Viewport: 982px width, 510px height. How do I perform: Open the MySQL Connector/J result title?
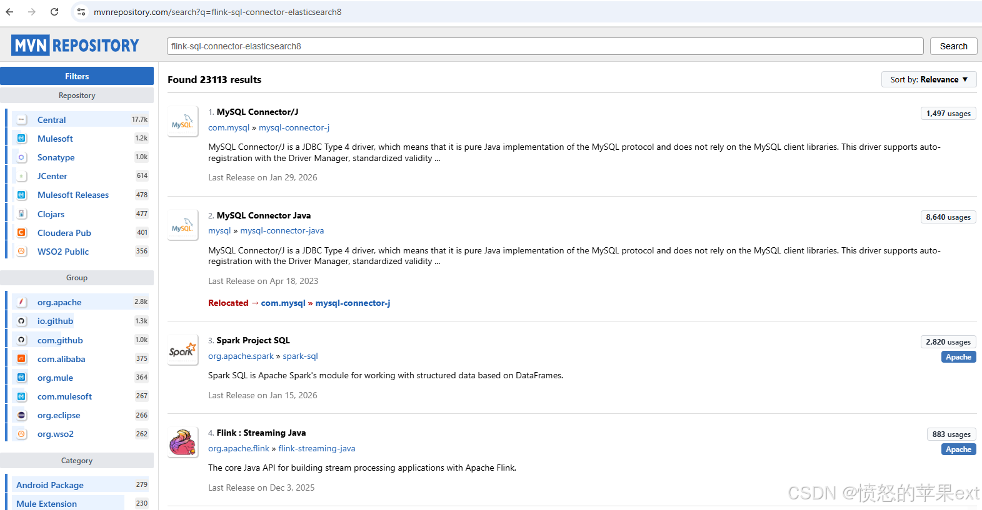pyautogui.click(x=258, y=112)
